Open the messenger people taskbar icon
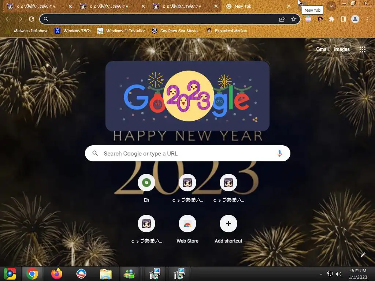The image size is (375, 281). pyautogui.click(x=129, y=274)
